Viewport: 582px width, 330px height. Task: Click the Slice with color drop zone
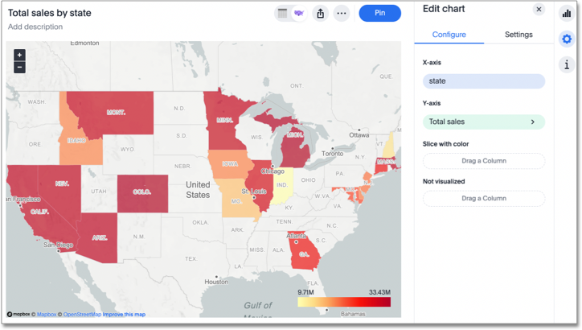click(484, 161)
